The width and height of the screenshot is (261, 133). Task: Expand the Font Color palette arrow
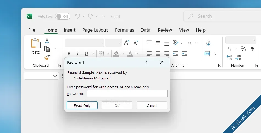[137, 54]
